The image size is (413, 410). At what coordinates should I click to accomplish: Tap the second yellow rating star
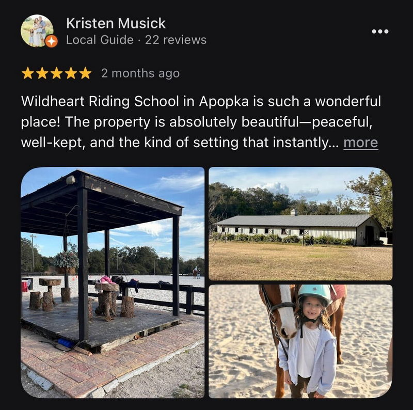(x=42, y=73)
